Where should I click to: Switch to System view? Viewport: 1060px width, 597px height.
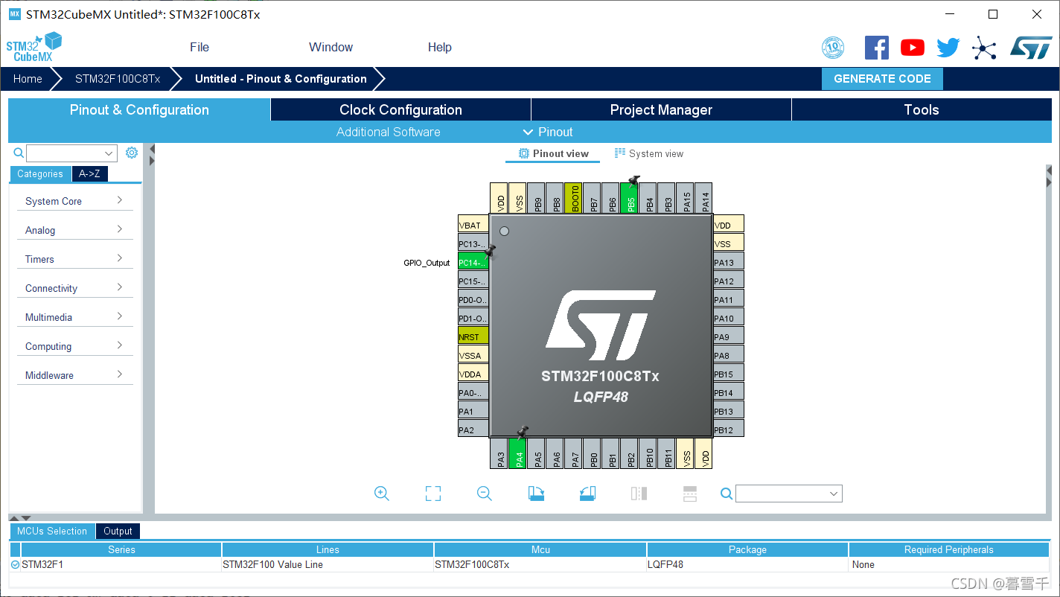point(648,153)
